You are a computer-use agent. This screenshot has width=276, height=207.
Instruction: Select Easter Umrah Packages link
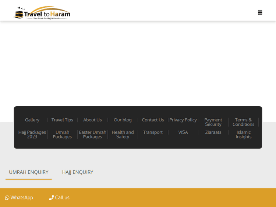coord(92,135)
